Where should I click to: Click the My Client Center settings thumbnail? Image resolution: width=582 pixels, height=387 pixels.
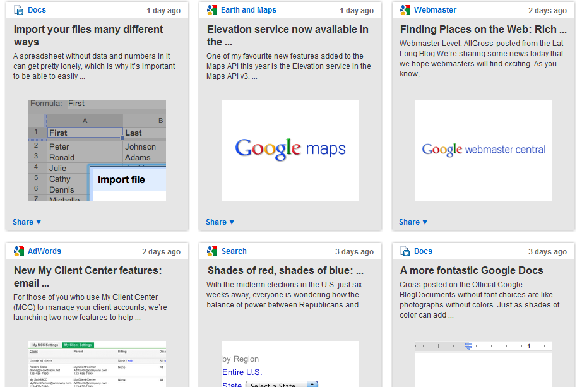(97, 364)
